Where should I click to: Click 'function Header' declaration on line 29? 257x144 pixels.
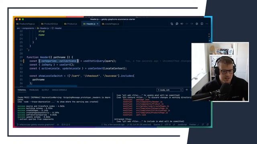(x=38, y=57)
